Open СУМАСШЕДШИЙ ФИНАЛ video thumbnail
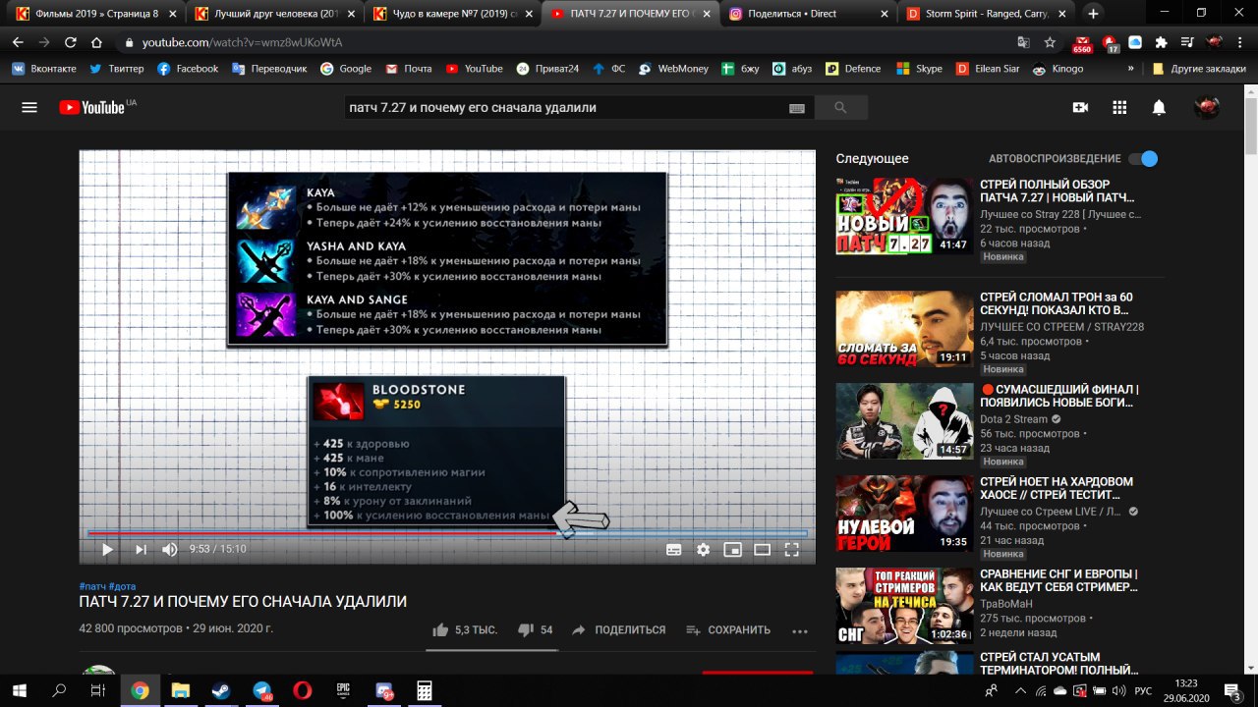 pyautogui.click(x=903, y=421)
